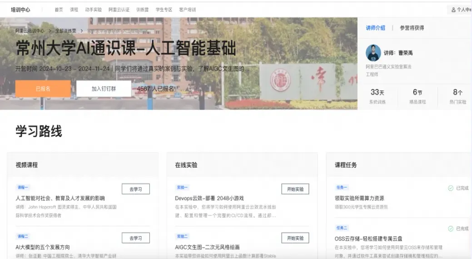Click the 已完成 status text for 任务一
Image resolution: width=472 pixels, height=259 pixels.
click(462, 188)
